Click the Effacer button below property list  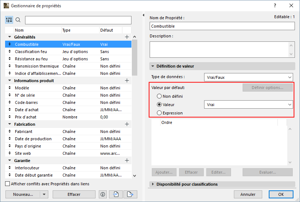[x=74, y=194]
